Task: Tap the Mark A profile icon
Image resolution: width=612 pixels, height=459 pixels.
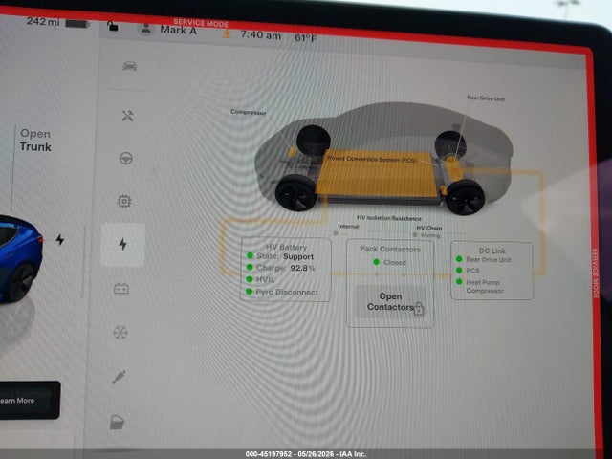Action: [x=146, y=28]
